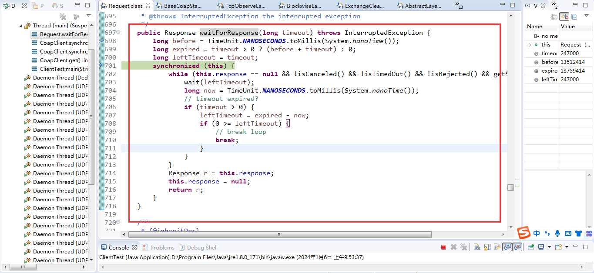This screenshot has height=273, width=594.
Task: Click the Debug view vertical scrollbar thumb
Action: point(91,116)
